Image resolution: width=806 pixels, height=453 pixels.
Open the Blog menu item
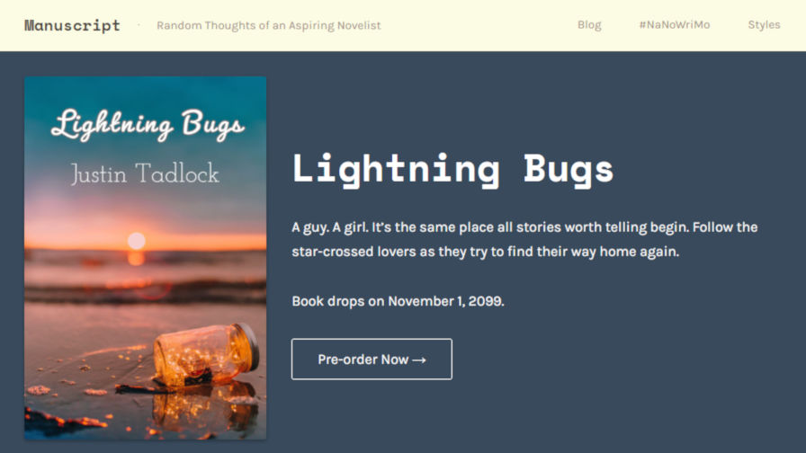589,25
